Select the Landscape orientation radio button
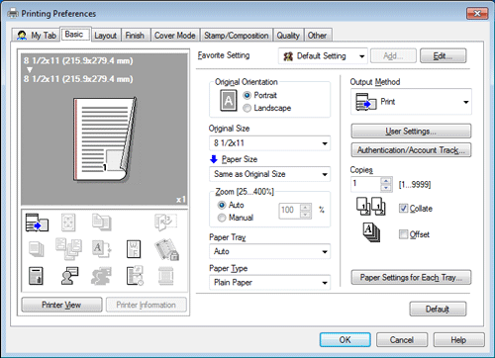This screenshot has height=358, width=495. click(247, 108)
